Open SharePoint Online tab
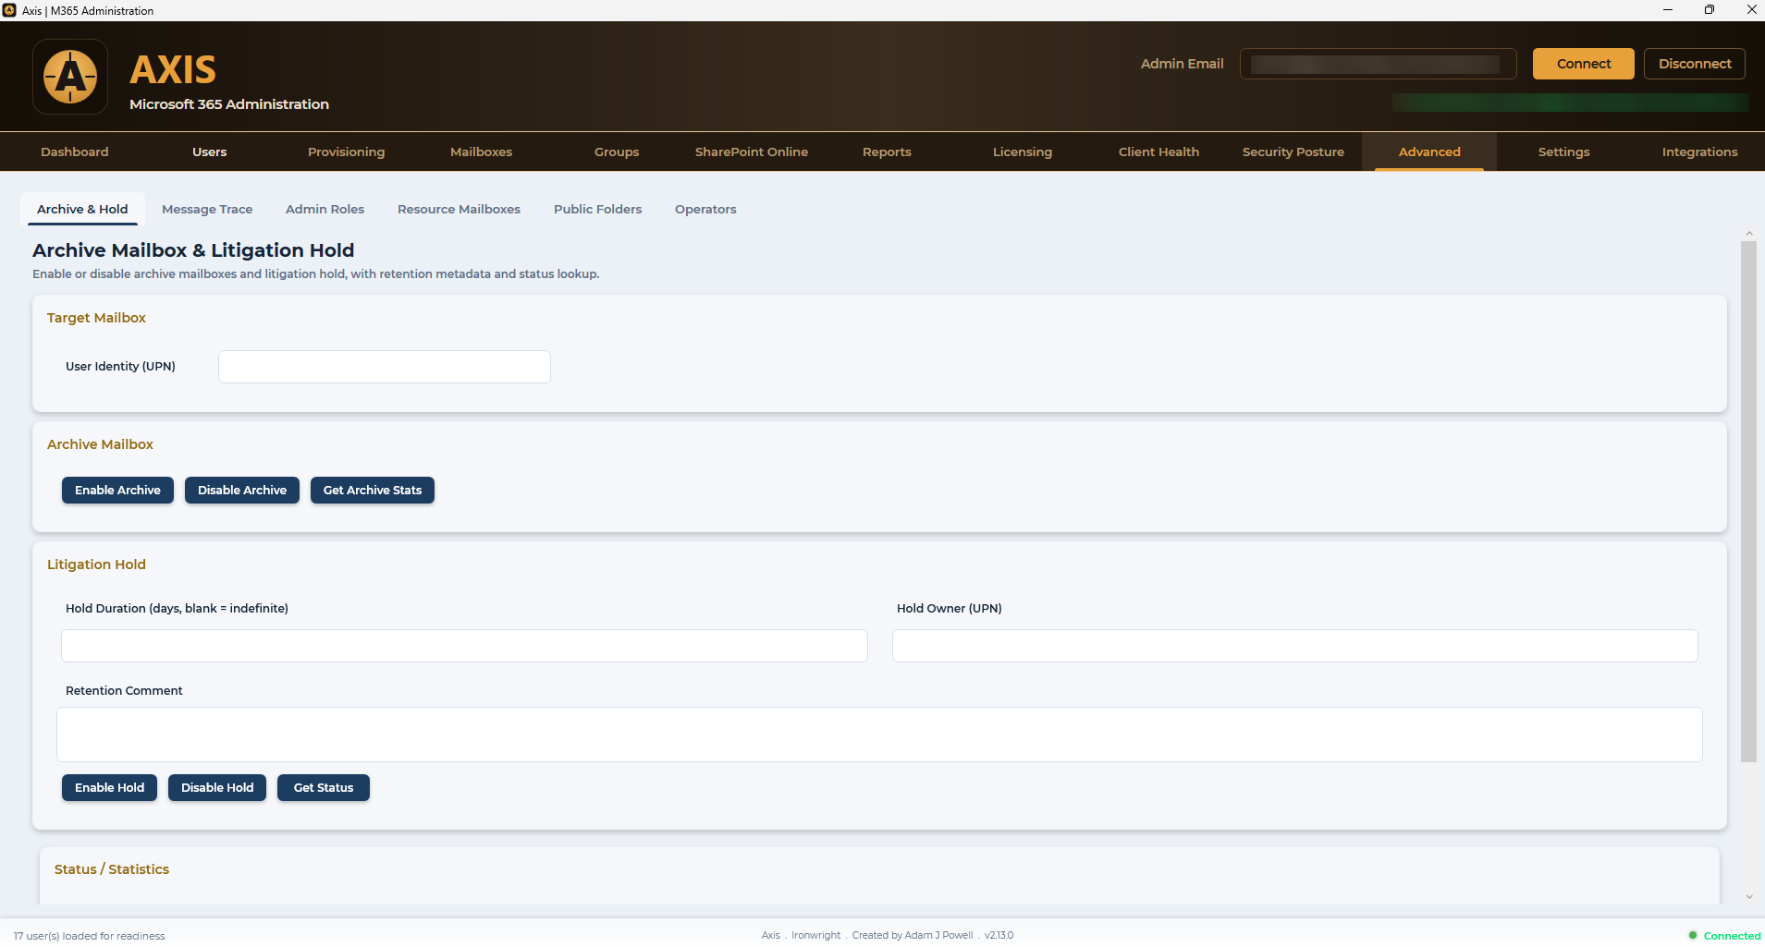The image size is (1765, 947). 752,152
